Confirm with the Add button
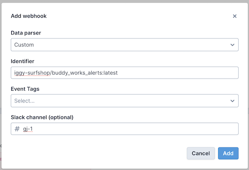The width and height of the screenshot is (249, 170). coord(228,153)
